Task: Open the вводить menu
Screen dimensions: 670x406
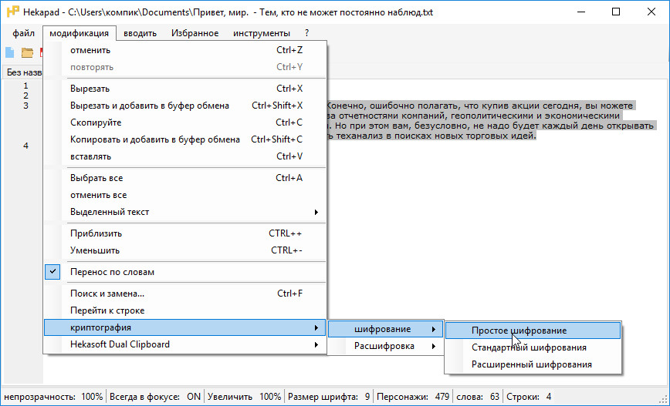Action: [x=140, y=33]
